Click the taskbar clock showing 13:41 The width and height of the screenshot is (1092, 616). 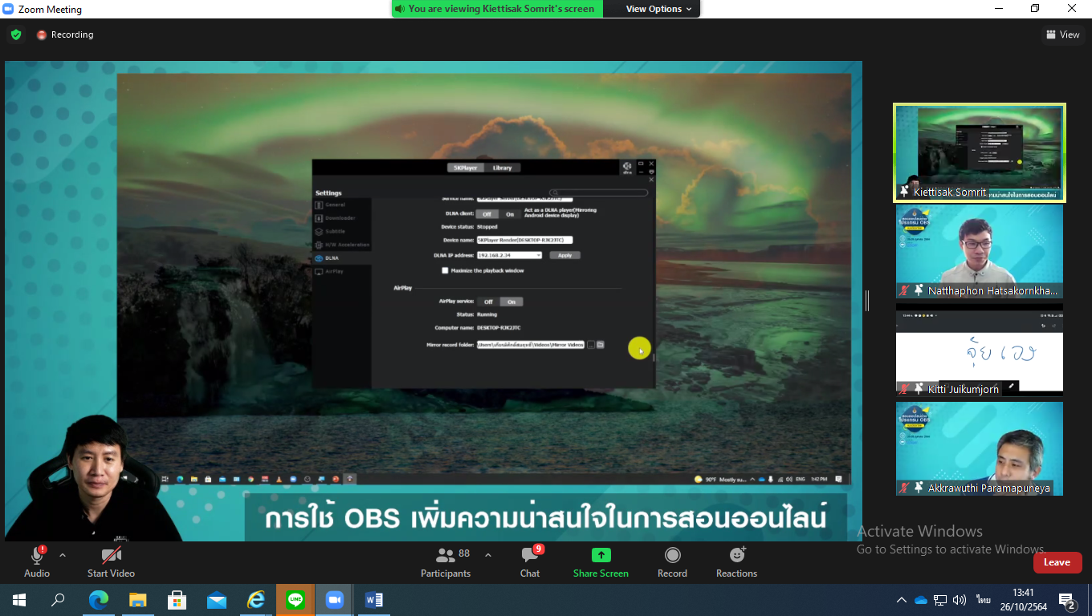click(x=1023, y=600)
